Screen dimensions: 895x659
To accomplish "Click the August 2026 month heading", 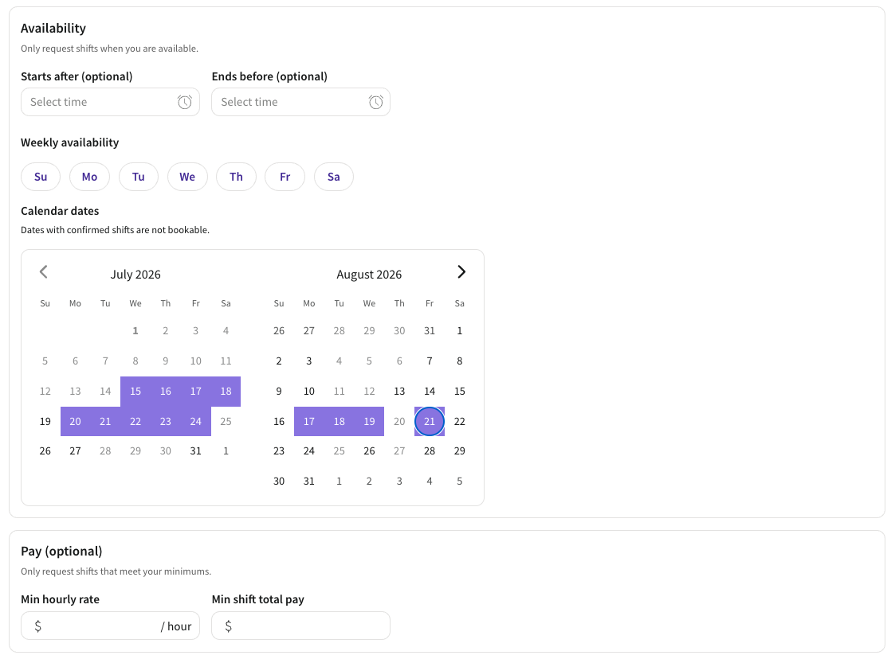I will (369, 275).
